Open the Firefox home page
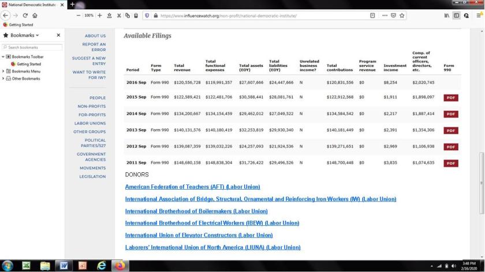 click(x=35, y=16)
